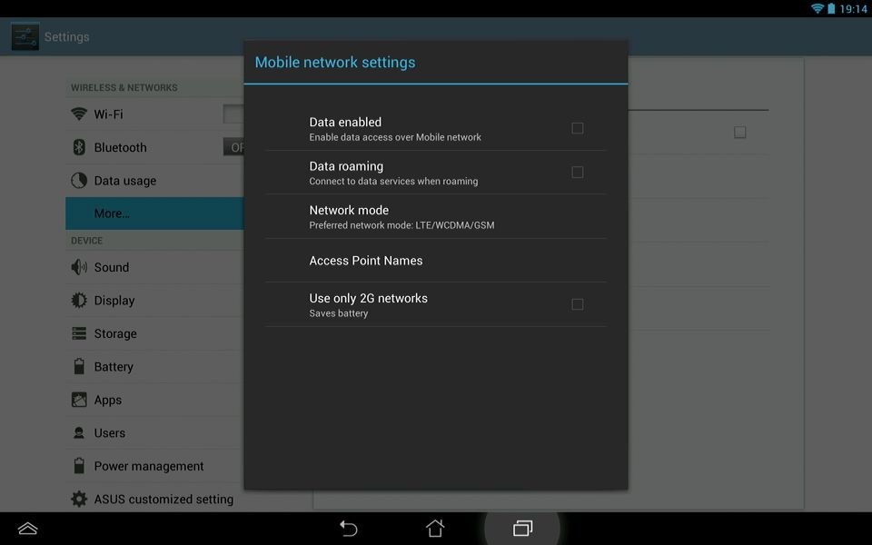
Task: Click the Wi-Fi icon in sidebar
Action: click(x=79, y=114)
